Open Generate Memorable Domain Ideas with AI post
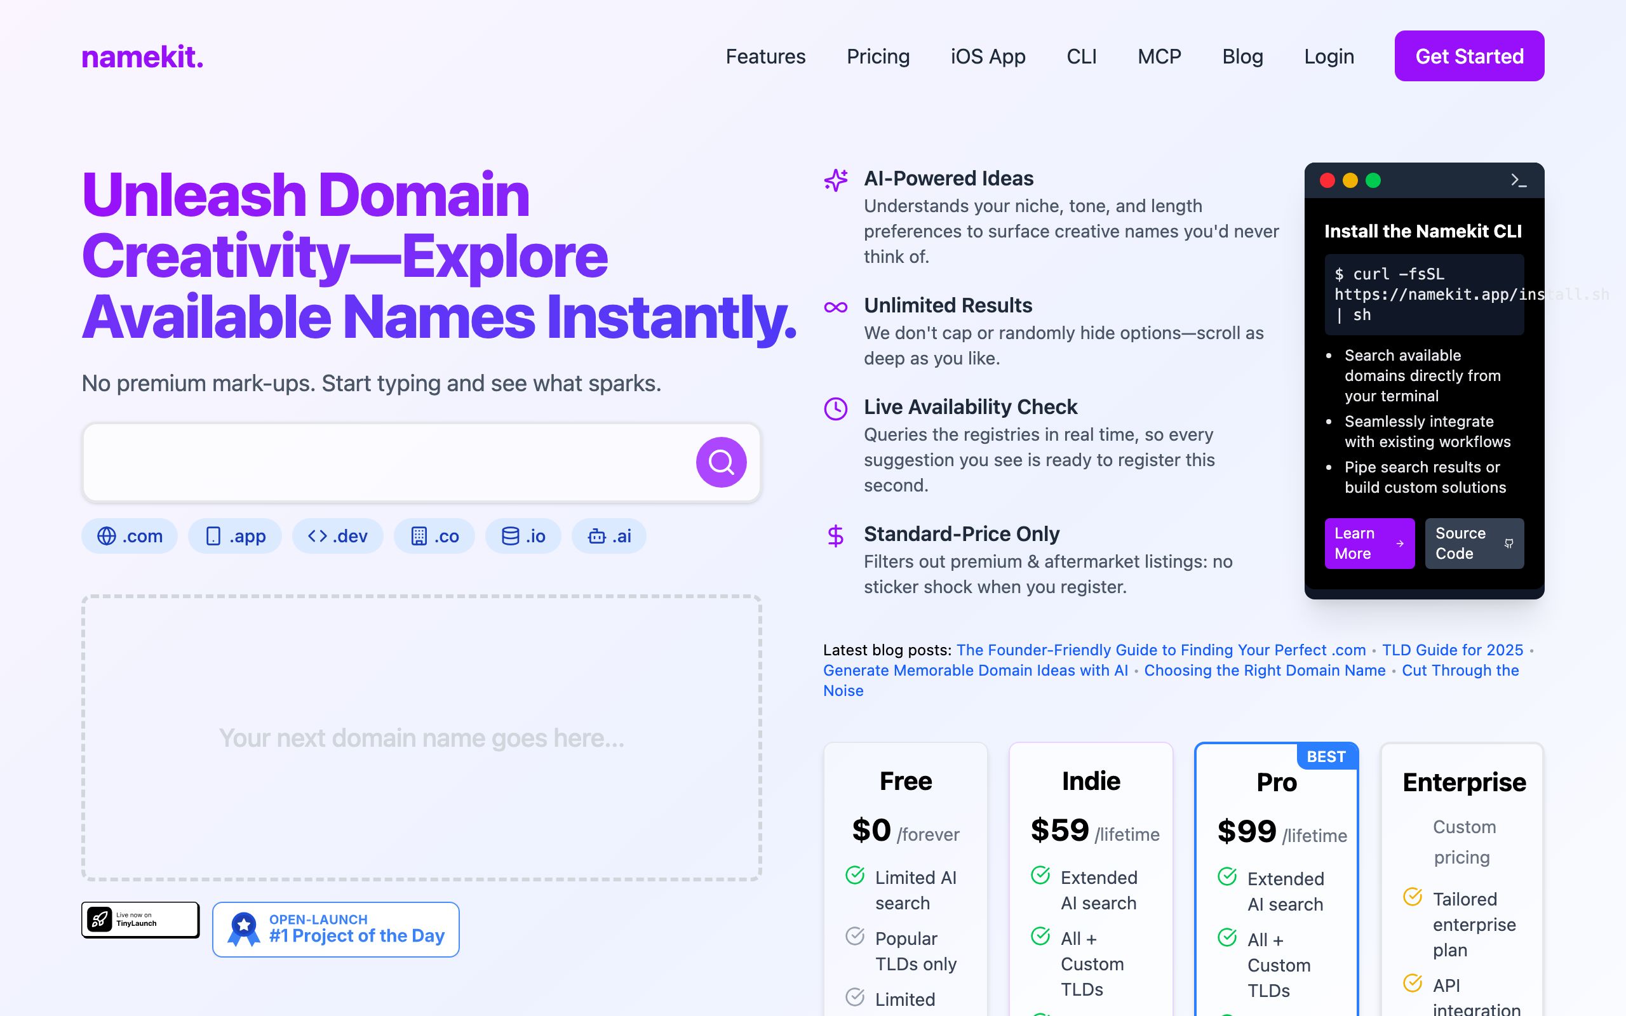 (976, 671)
